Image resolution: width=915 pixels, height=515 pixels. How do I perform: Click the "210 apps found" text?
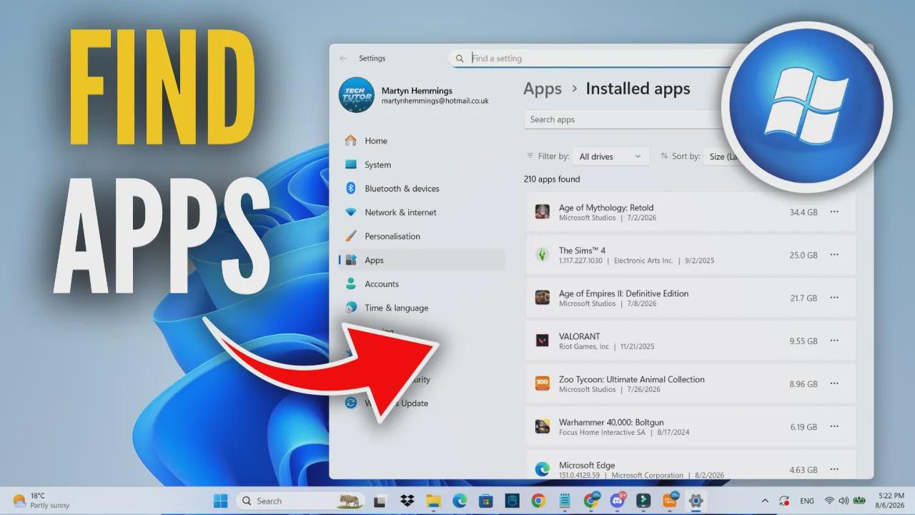click(552, 180)
